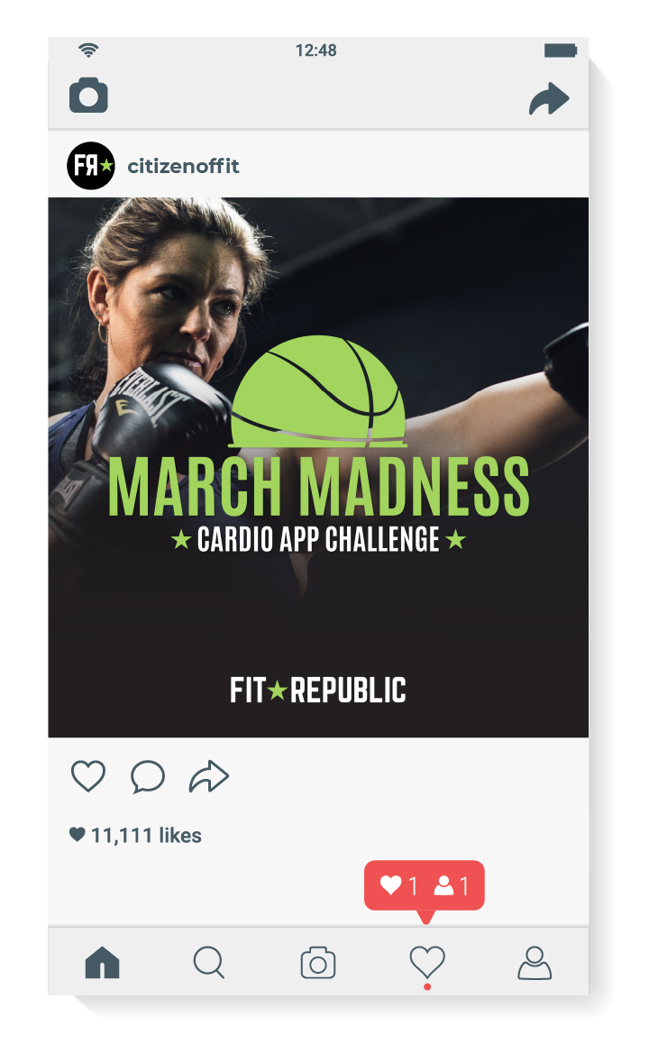Open profile tab with person icon
Viewport: 649px width, 1044px height.
(x=535, y=963)
